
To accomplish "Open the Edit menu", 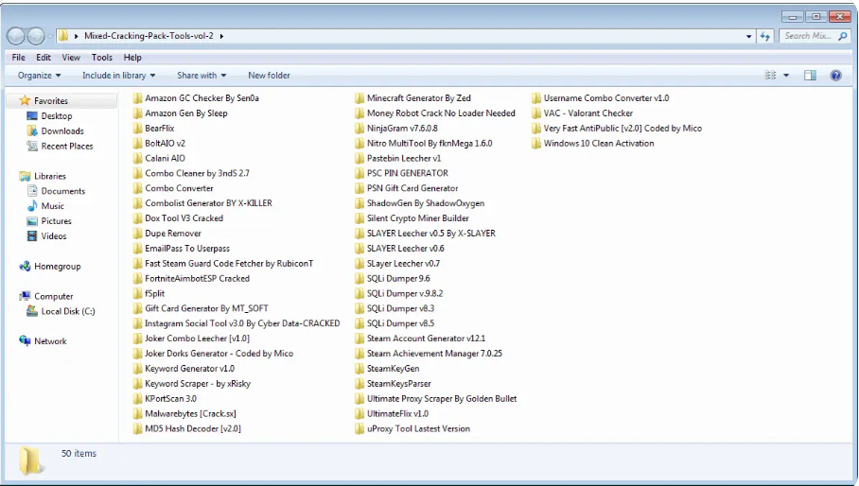I will coord(44,58).
